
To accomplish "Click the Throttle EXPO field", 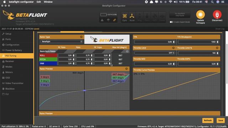I will (198, 64).
